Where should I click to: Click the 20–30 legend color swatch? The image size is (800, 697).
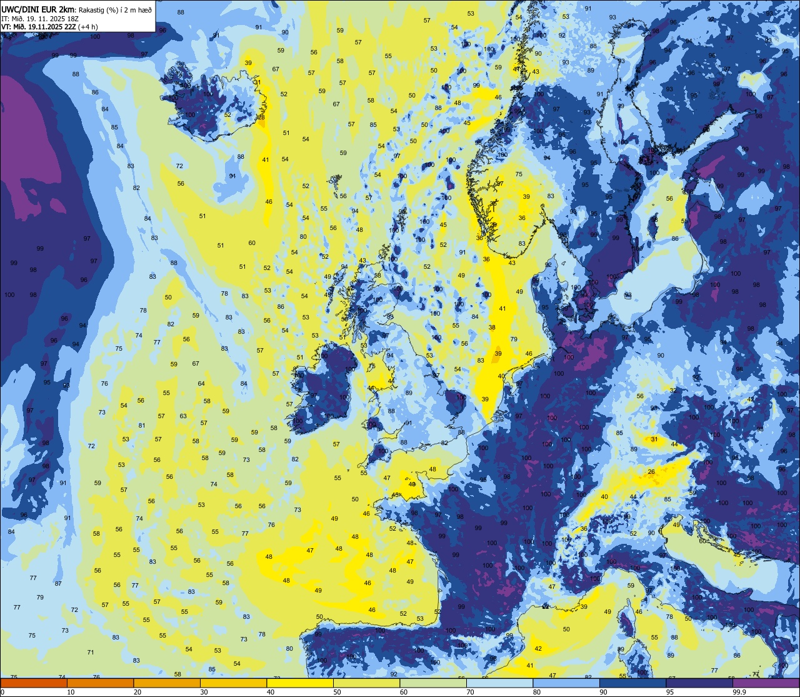coord(167,683)
